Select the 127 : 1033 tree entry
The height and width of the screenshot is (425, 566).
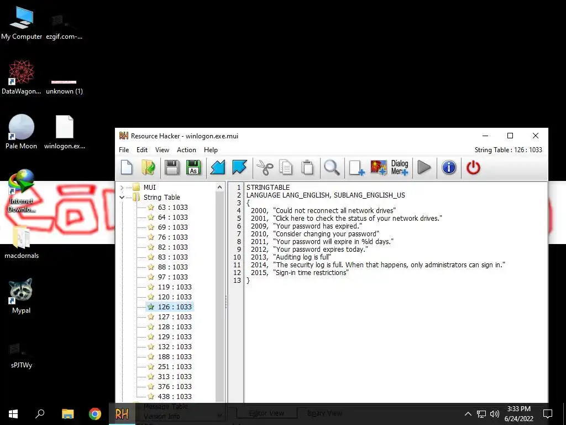[x=174, y=317]
